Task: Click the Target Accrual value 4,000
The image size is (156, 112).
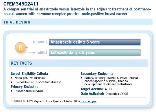Action: point(109,89)
